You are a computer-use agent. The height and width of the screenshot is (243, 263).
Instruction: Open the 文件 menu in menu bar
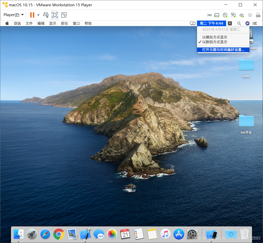29,23
